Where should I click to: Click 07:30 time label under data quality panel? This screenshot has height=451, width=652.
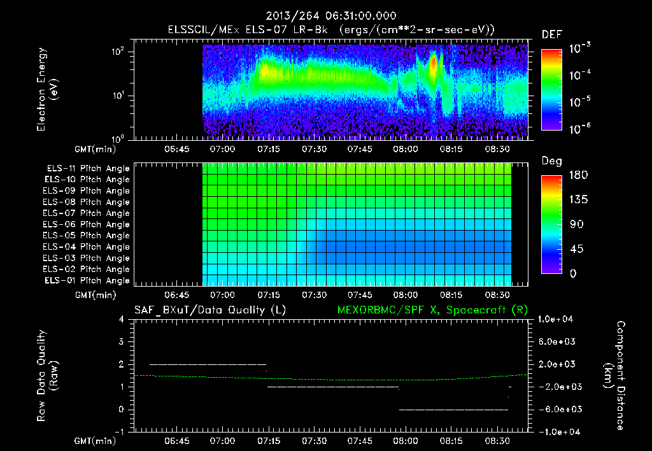pyautogui.click(x=315, y=441)
